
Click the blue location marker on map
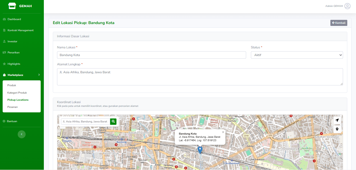(x=200, y=150)
